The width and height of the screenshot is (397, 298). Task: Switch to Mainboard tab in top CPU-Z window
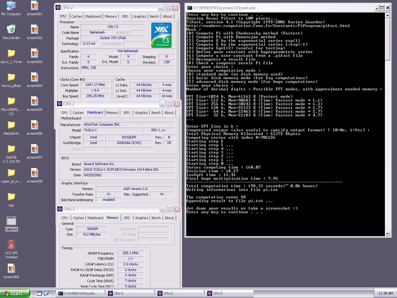[93, 16]
